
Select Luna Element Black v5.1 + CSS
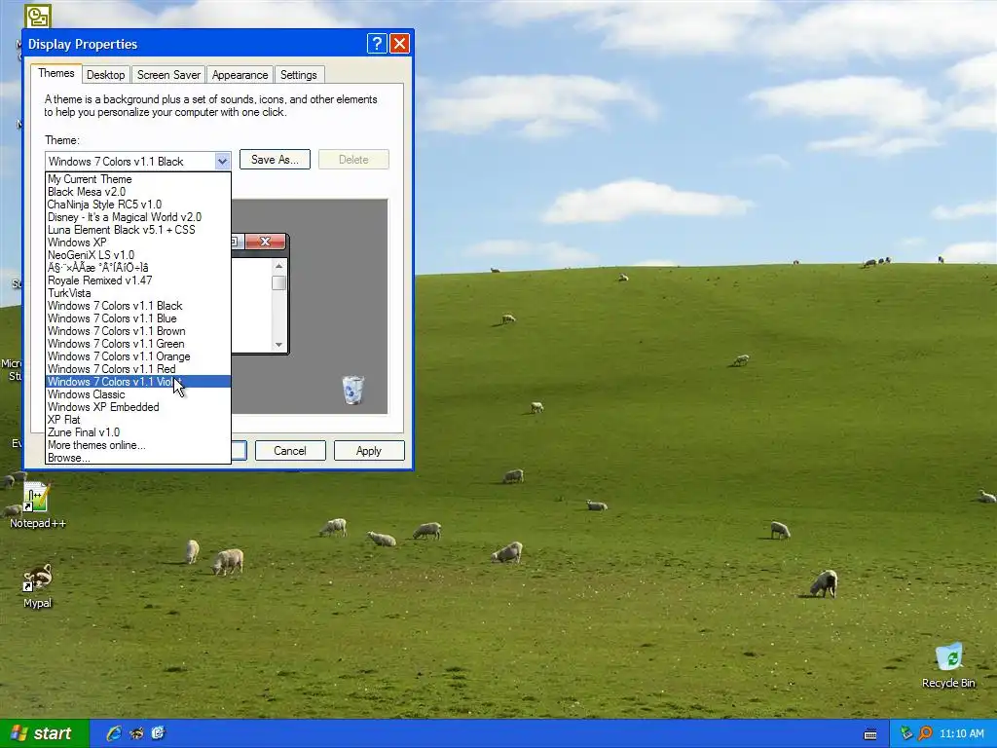[x=138, y=230]
